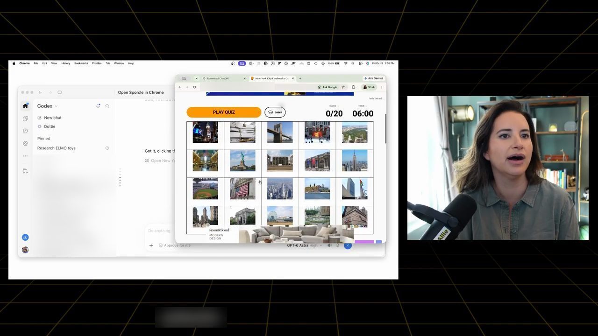Go back in the Chrome browser window
The height and width of the screenshot is (336, 598).
(180, 87)
